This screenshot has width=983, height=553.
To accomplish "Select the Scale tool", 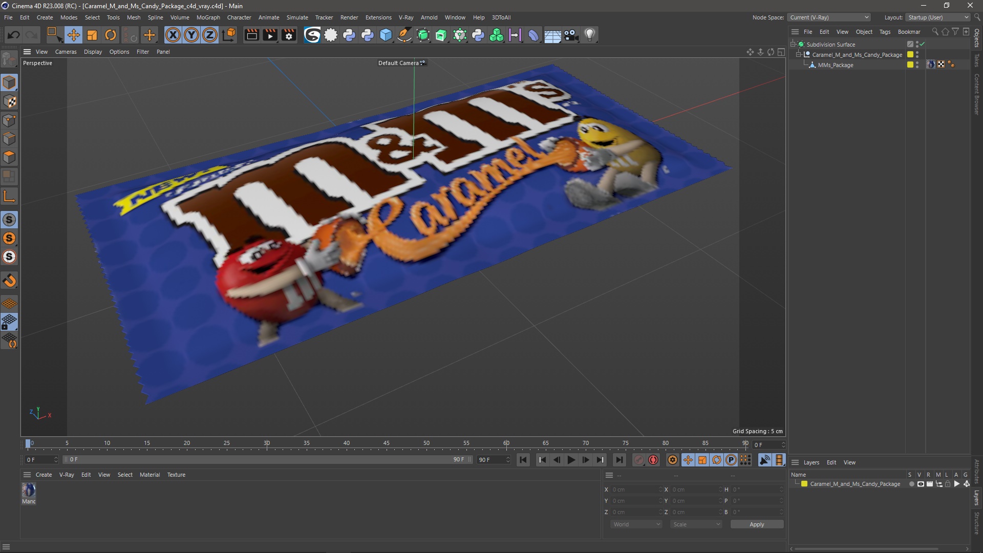I will [92, 35].
